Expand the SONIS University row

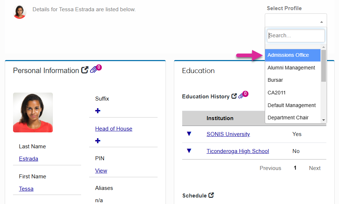[x=189, y=134]
